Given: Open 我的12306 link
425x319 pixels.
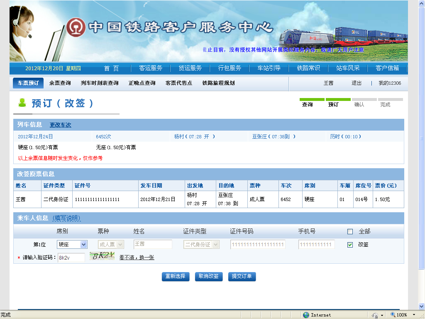Looking at the screenshot, I should pos(390,83).
